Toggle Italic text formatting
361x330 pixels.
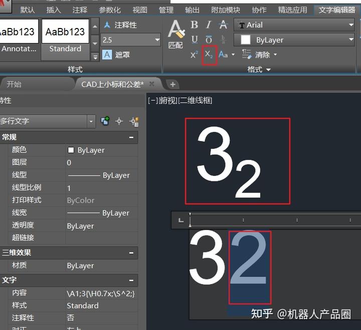209,24
